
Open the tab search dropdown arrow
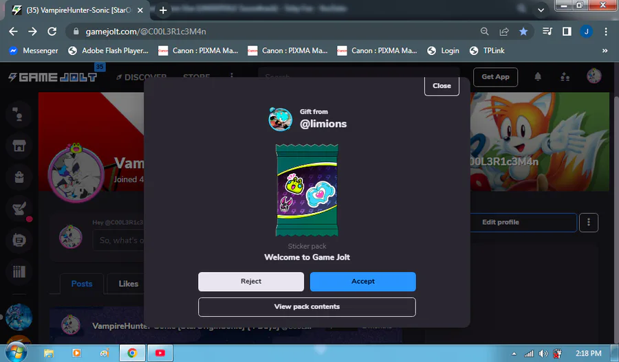(x=541, y=10)
